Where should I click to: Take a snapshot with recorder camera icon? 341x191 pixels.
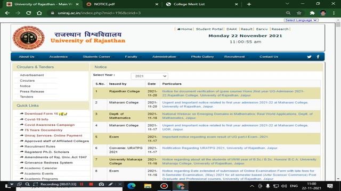pyautogui.click(x=101, y=184)
